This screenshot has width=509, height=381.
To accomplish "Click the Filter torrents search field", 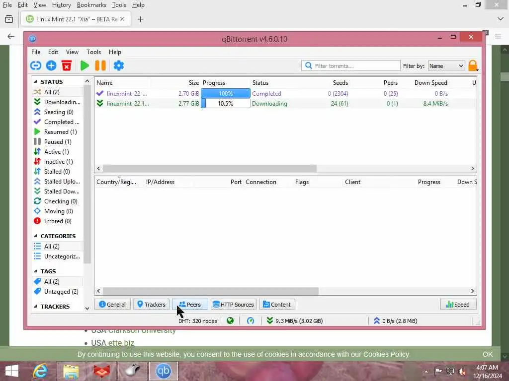I will [350, 66].
